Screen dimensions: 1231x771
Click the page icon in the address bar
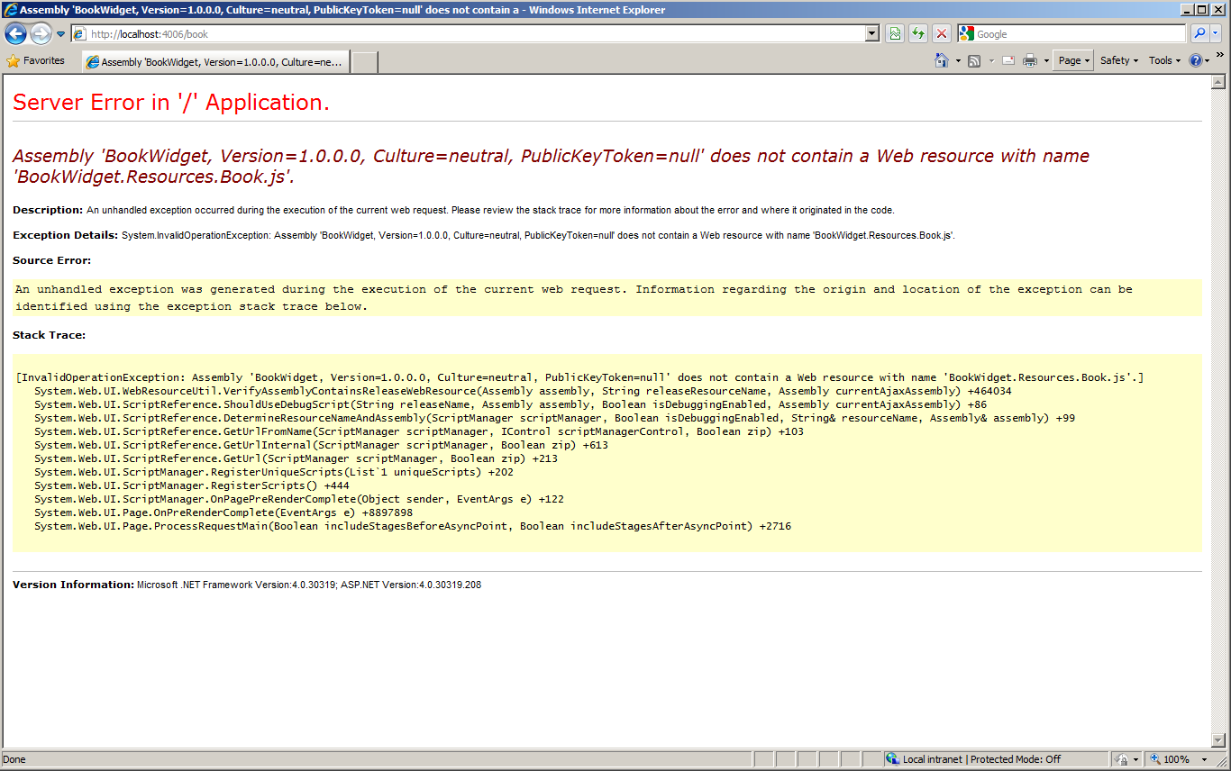[x=80, y=34]
